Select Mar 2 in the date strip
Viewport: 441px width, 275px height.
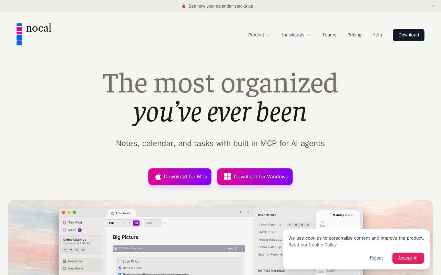tap(156, 223)
